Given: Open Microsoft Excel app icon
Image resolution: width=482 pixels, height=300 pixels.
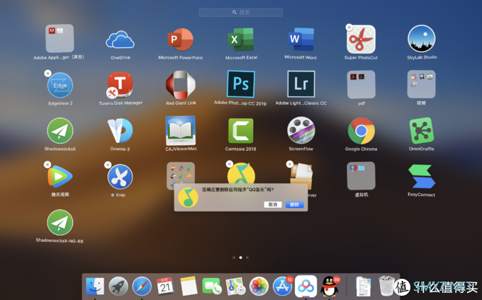Looking at the screenshot, I should coord(241,39).
